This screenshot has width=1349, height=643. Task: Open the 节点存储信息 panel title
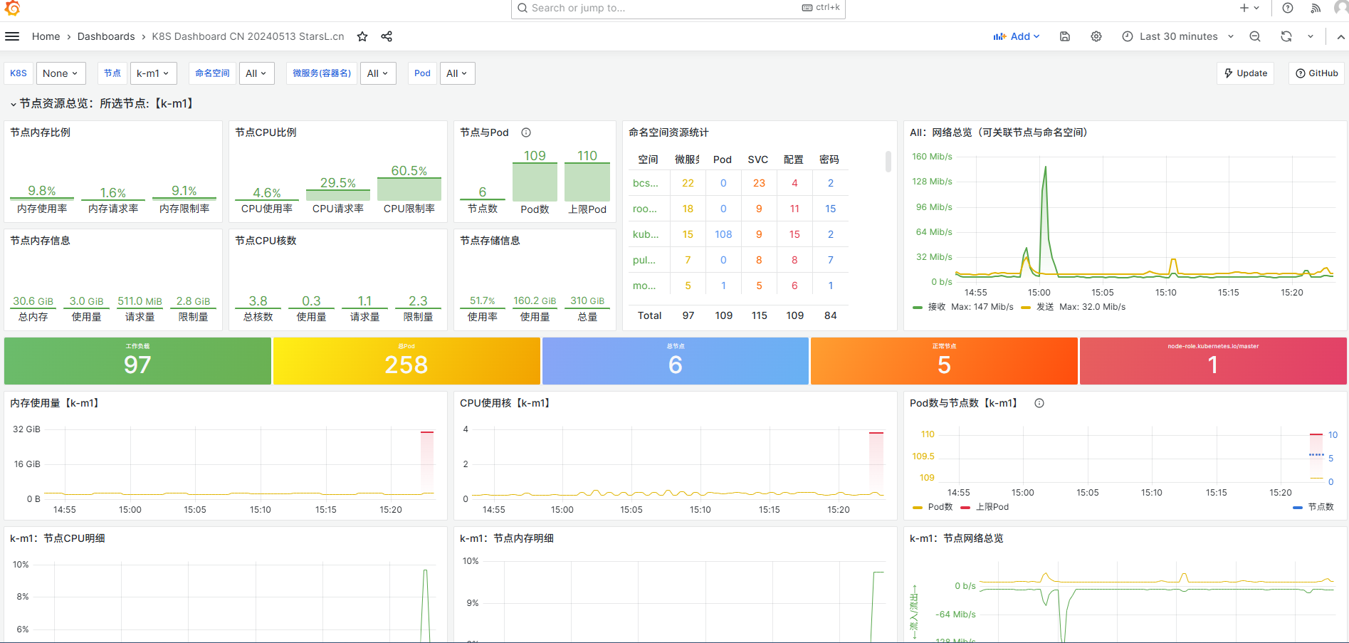coord(490,241)
